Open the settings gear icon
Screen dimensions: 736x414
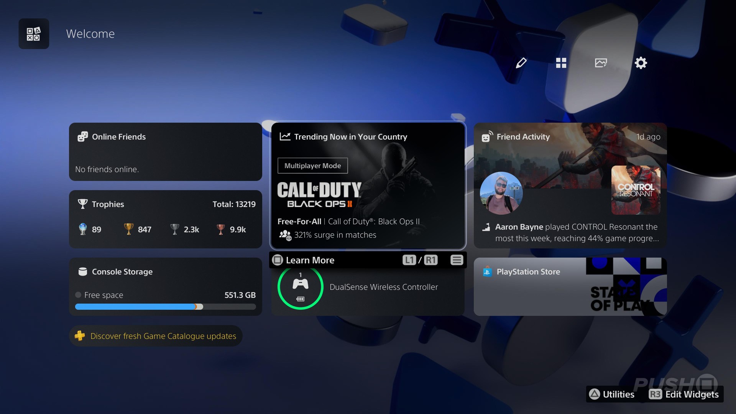click(641, 63)
